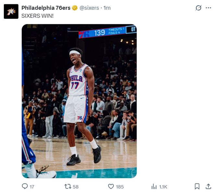Click the repost count 58
Viewport: 214px width, 194px height.
coord(76,187)
